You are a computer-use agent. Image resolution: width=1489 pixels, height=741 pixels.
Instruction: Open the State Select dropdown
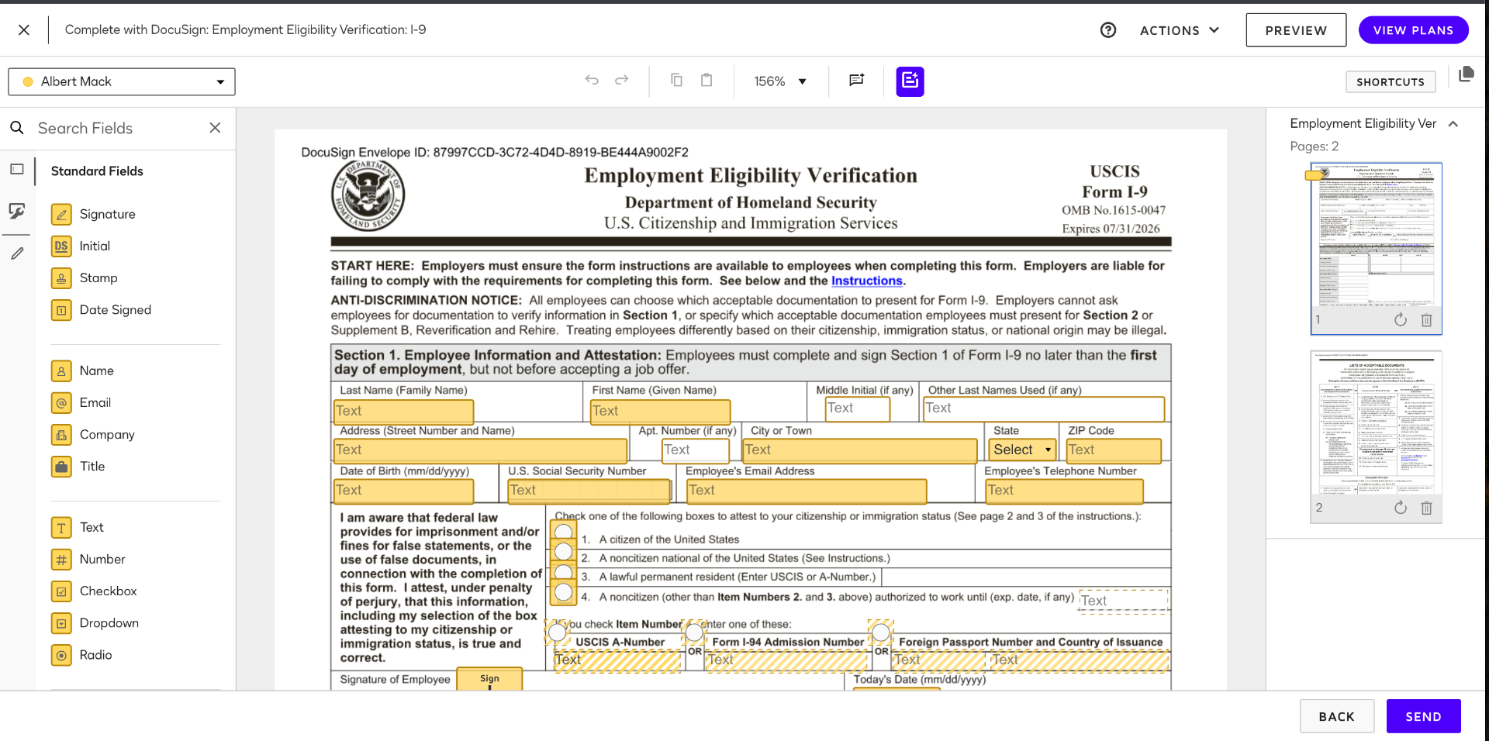click(x=1023, y=450)
